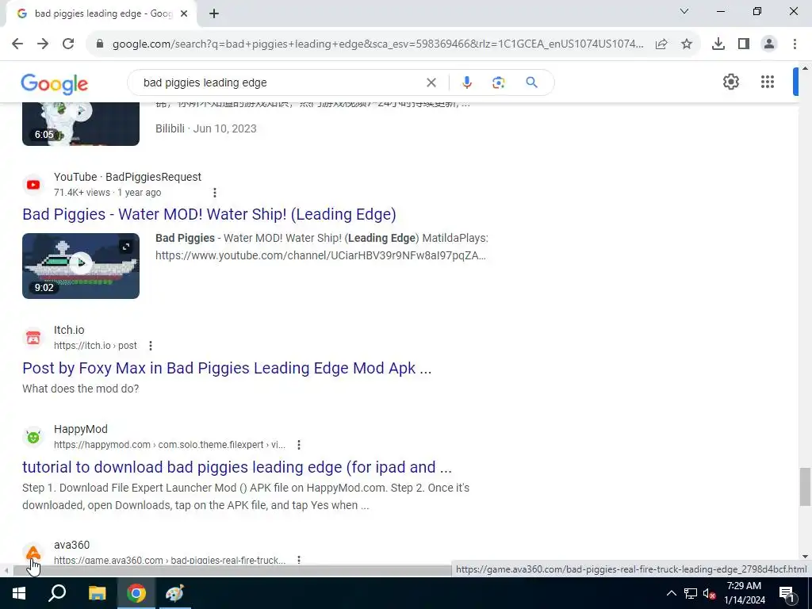
Task: Open Windows taskbar search
Action: 57,593
